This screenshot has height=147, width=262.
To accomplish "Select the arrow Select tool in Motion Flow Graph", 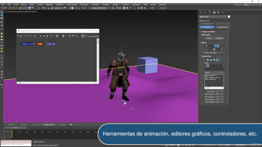I will pos(41,36).
